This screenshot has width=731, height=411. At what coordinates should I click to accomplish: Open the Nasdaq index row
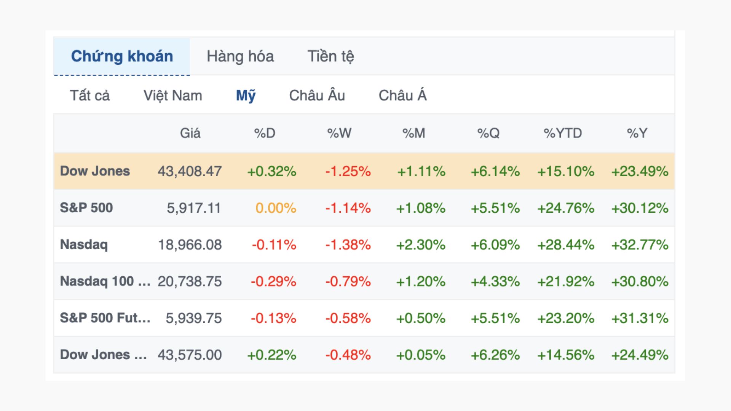364,245
